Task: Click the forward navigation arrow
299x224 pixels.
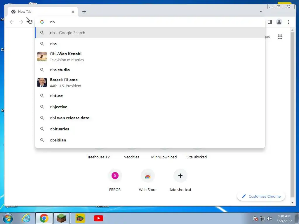Action: tap(21, 22)
